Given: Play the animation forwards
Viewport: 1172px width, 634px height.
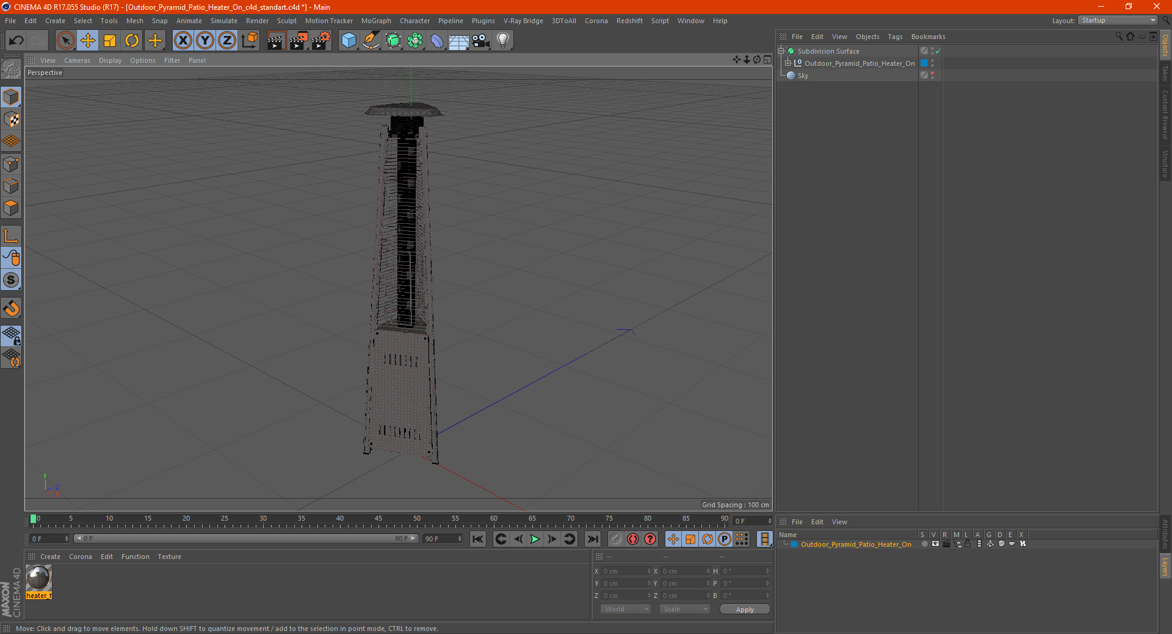Looking at the screenshot, I should (x=535, y=539).
